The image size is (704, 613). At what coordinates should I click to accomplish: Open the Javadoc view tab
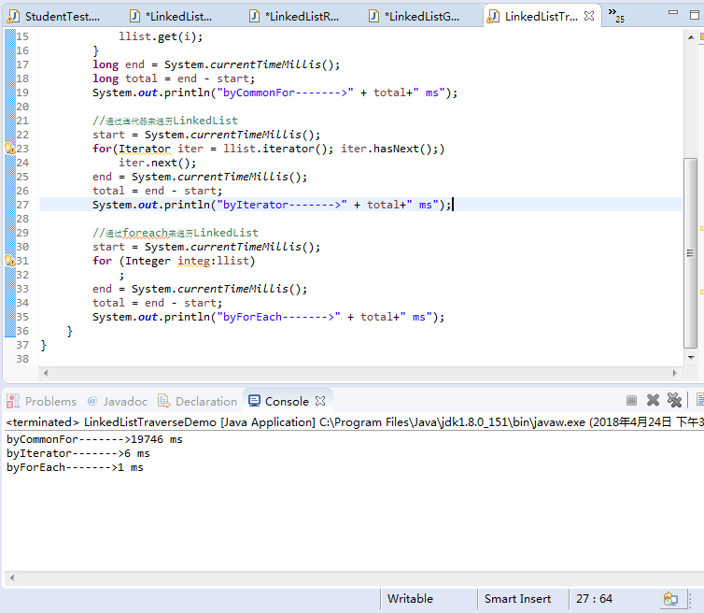118,401
